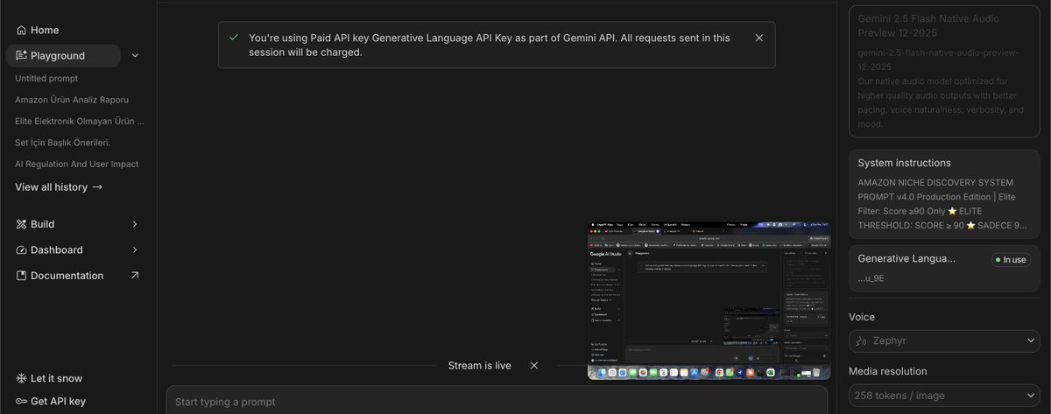Open Set İçin Başlık Önerileri prompt

[63, 143]
